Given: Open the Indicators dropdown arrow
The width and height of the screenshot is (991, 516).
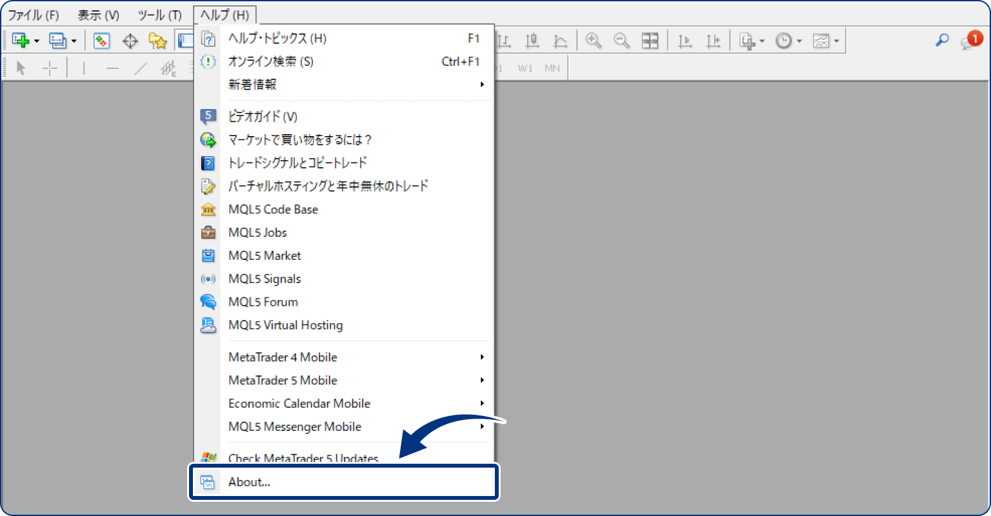Looking at the screenshot, I should coord(762,41).
